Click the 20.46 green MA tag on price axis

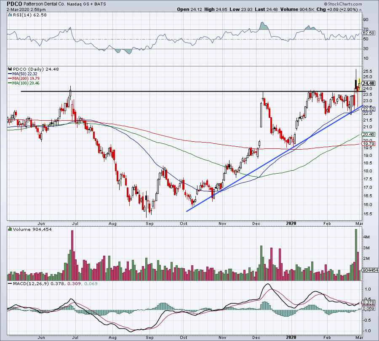368,134
